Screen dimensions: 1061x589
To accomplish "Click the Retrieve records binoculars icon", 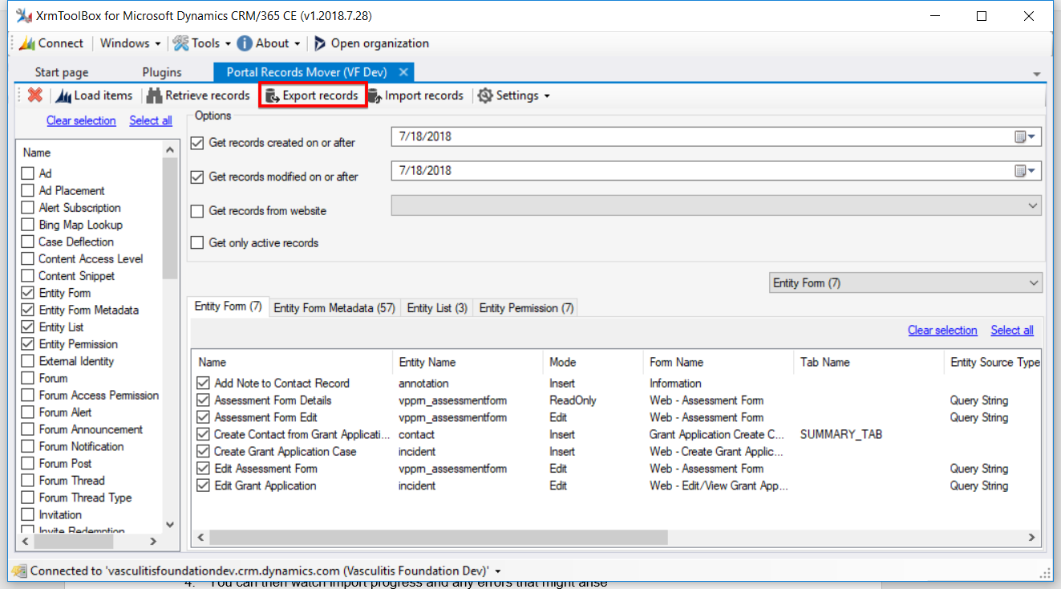I will point(154,95).
